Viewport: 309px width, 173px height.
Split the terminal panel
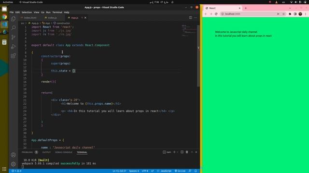point(182,152)
